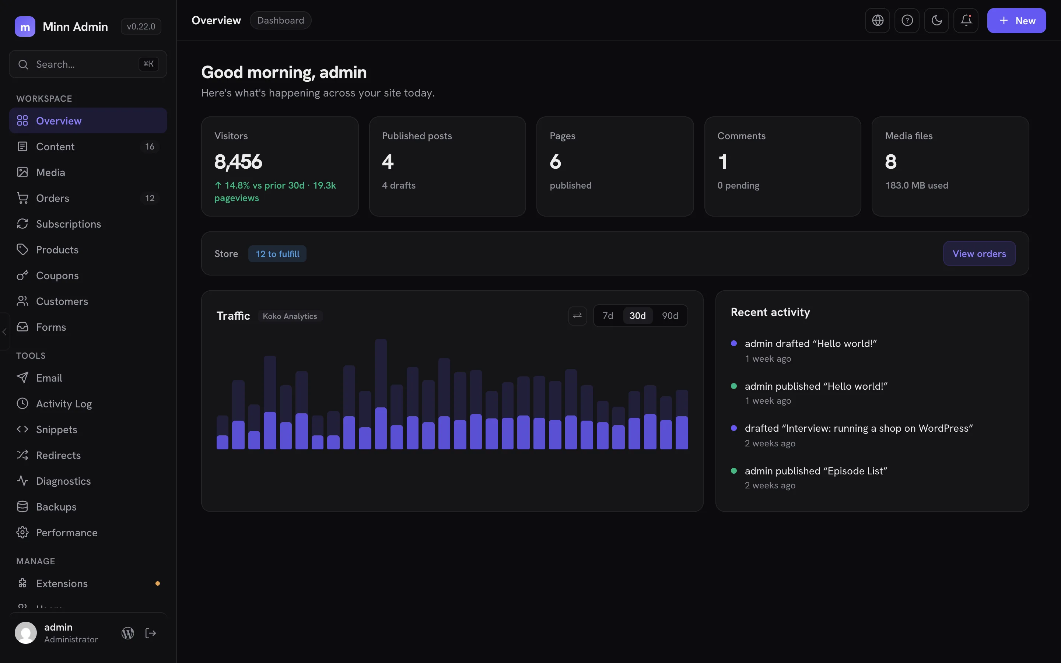The width and height of the screenshot is (1061, 663).
Task: Click the Orders count badge 12
Action: pyautogui.click(x=150, y=198)
